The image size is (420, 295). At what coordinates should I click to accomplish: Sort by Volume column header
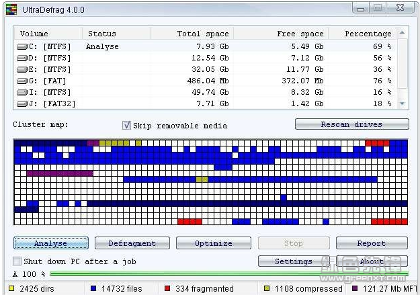pyautogui.click(x=48, y=34)
